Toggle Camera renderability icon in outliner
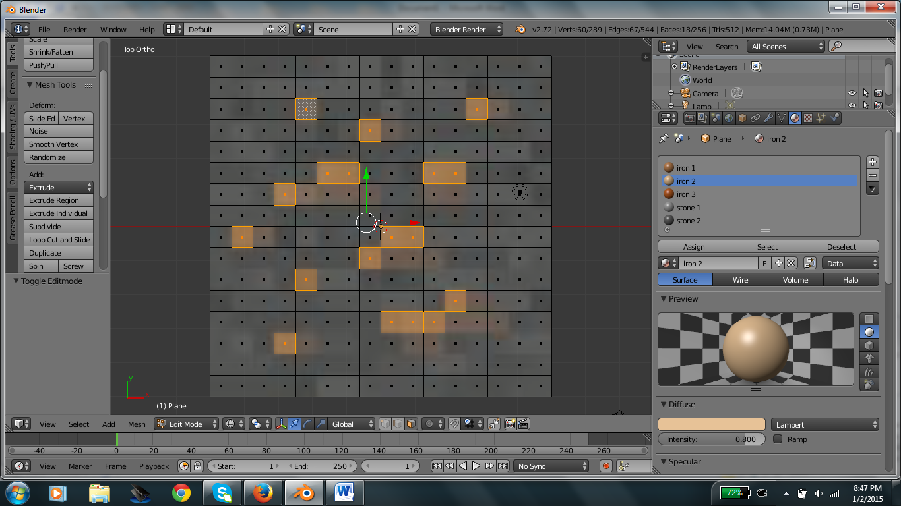Image resolution: width=901 pixels, height=506 pixels. pyautogui.click(x=878, y=94)
